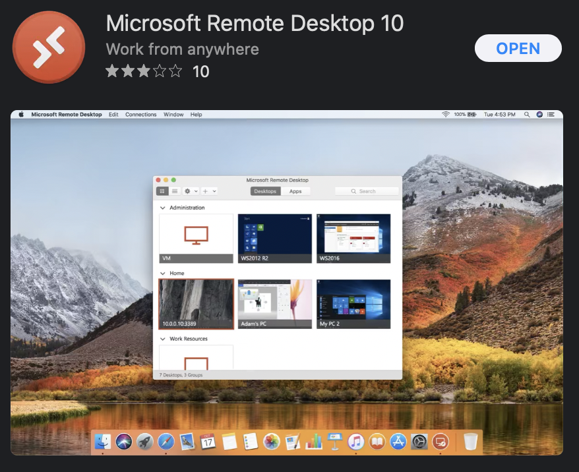Select the Adam's PC thumbnail
Viewport: 579px width, 472px height.
[275, 304]
